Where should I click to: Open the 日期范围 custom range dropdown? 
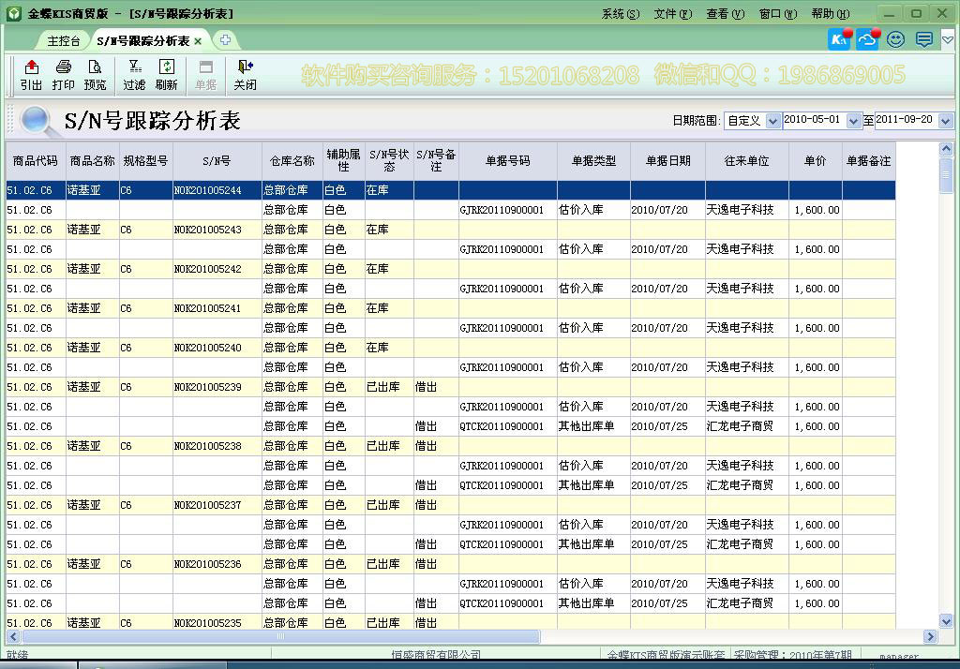tap(772, 120)
